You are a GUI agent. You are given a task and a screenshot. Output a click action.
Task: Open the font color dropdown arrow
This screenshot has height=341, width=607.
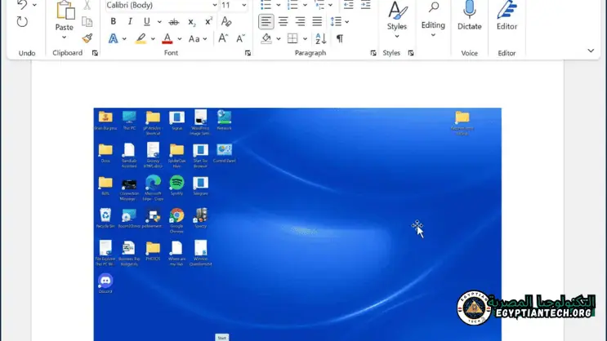click(x=180, y=38)
